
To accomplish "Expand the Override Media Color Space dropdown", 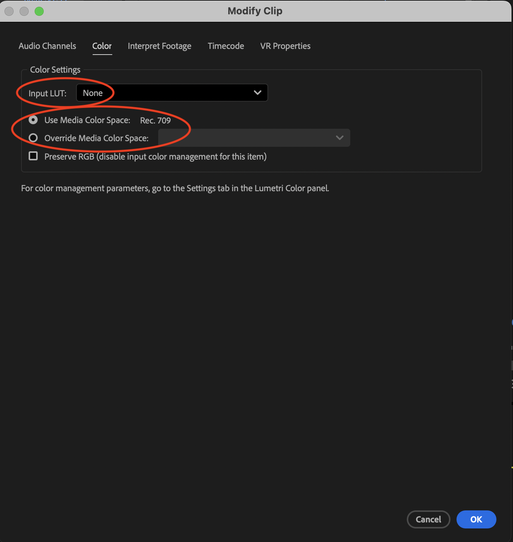I will [254, 138].
